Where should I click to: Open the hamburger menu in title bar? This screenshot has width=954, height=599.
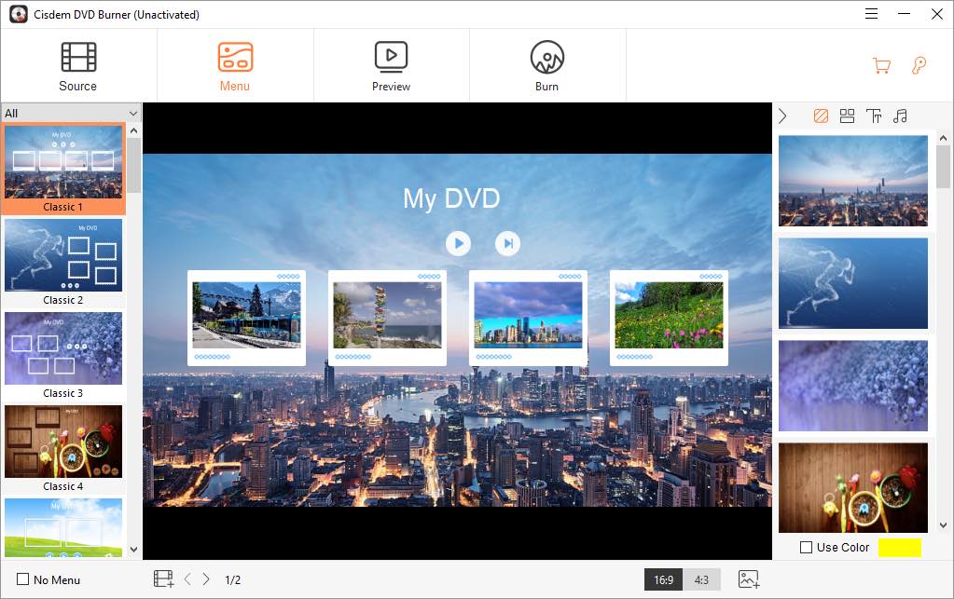click(x=871, y=13)
